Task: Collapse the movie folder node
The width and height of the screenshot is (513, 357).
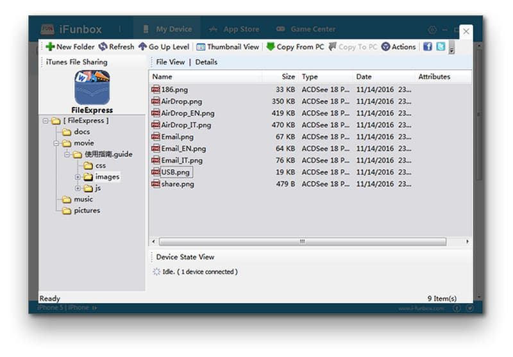Action: coord(57,143)
